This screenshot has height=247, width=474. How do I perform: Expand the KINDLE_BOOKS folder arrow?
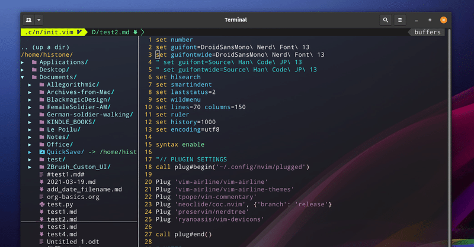30,122
